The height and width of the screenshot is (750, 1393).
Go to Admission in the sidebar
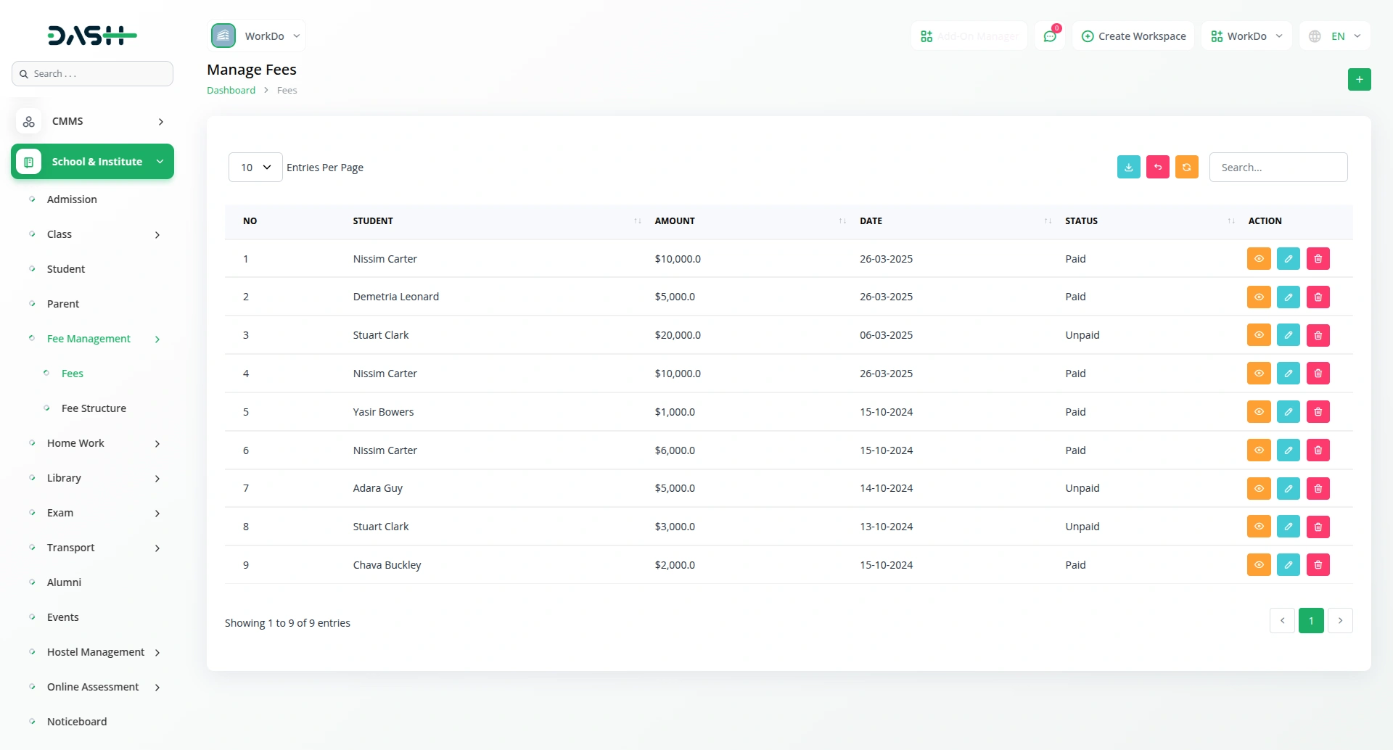pos(72,199)
